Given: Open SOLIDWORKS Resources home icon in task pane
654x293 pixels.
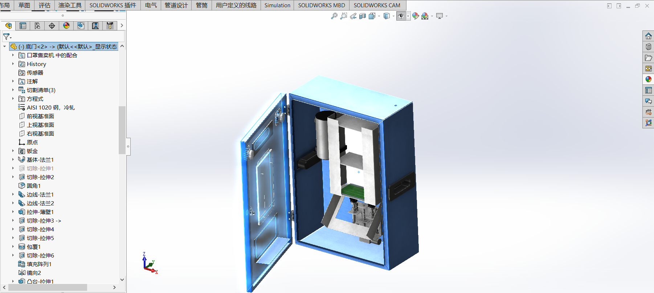Looking at the screenshot, I should pos(649,36).
